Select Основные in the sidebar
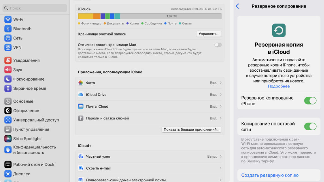This screenshot has width=324, height=182. 23,101
